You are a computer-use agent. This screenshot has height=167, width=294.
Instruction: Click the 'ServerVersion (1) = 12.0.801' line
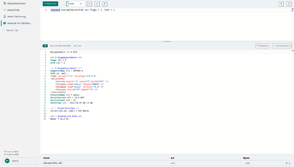click(67, 98)
